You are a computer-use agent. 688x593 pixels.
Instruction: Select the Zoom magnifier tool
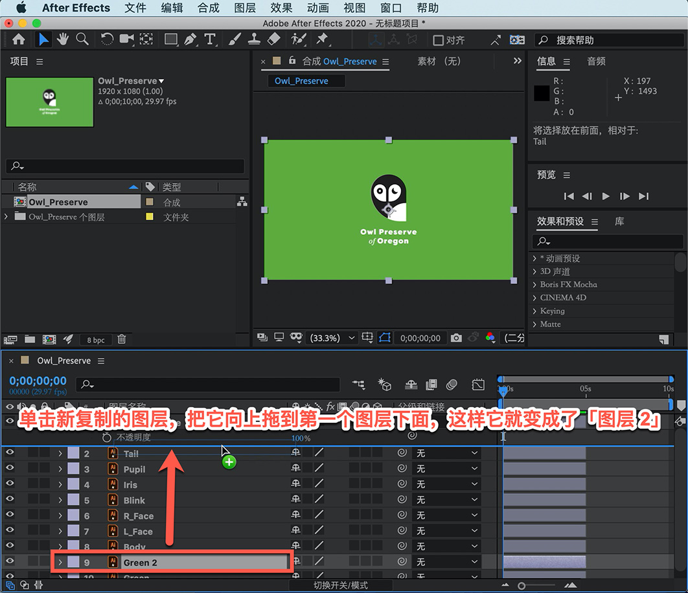point(82,39)
